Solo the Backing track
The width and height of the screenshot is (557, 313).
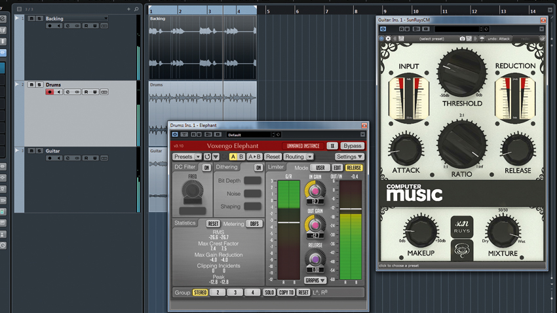39,18
